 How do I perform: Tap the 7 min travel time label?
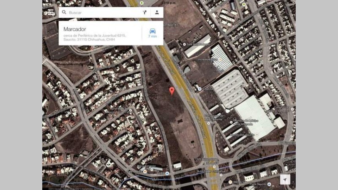(x=153, y=36)
